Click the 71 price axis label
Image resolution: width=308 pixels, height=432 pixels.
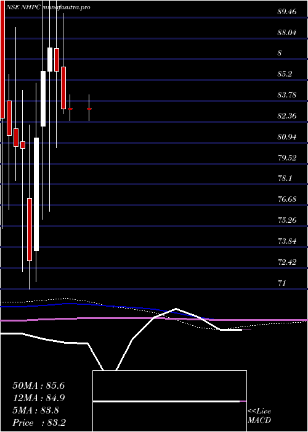pos(282,283)
